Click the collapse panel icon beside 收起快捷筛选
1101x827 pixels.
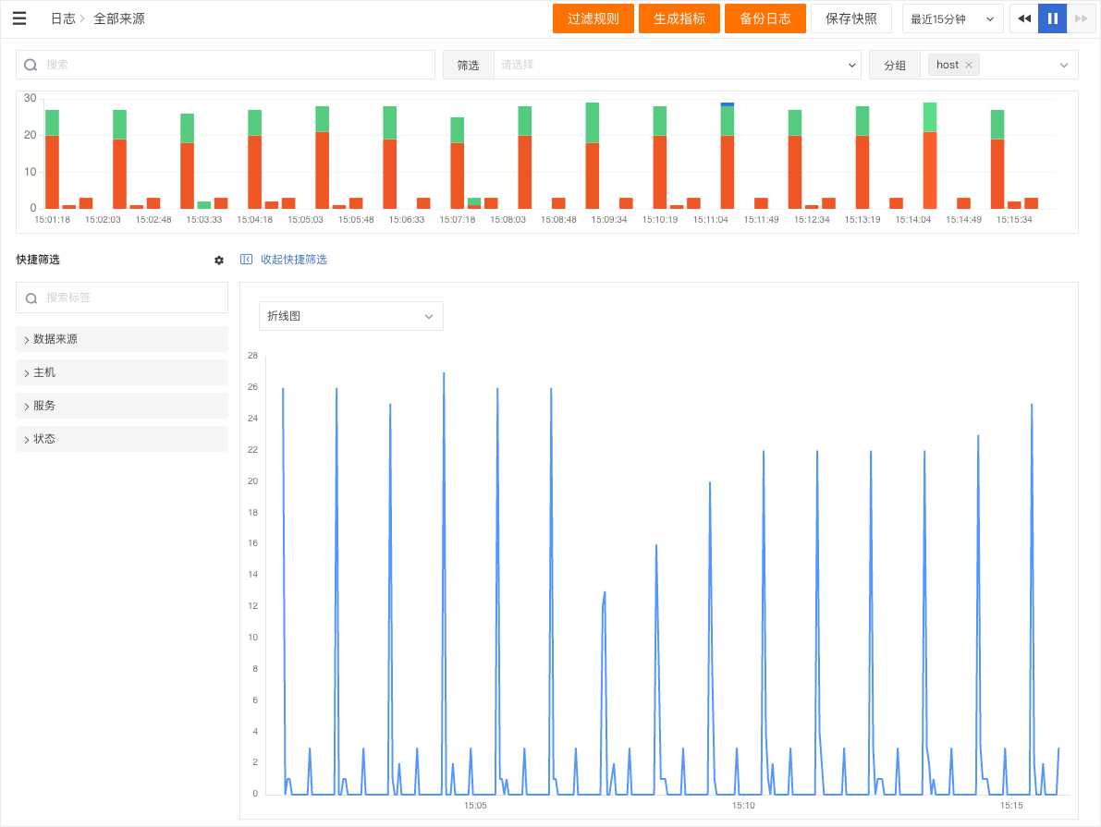tap(247, 260)
